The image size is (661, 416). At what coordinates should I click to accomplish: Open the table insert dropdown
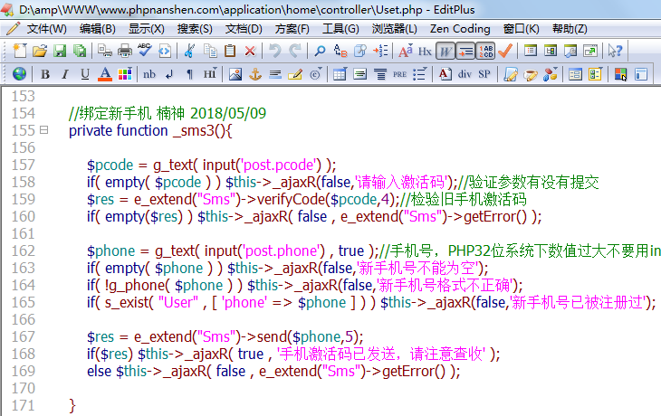click(340, 74)
